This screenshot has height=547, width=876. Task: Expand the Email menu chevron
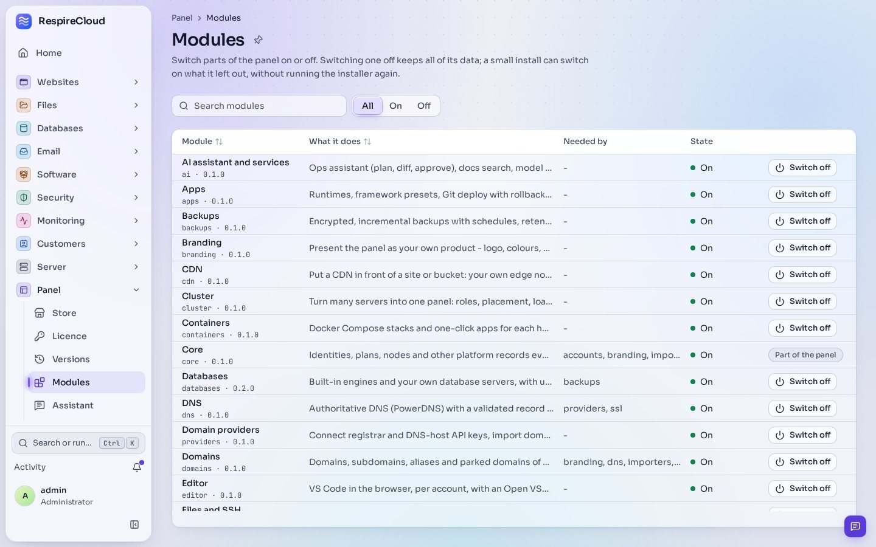(x=136, y=151)
